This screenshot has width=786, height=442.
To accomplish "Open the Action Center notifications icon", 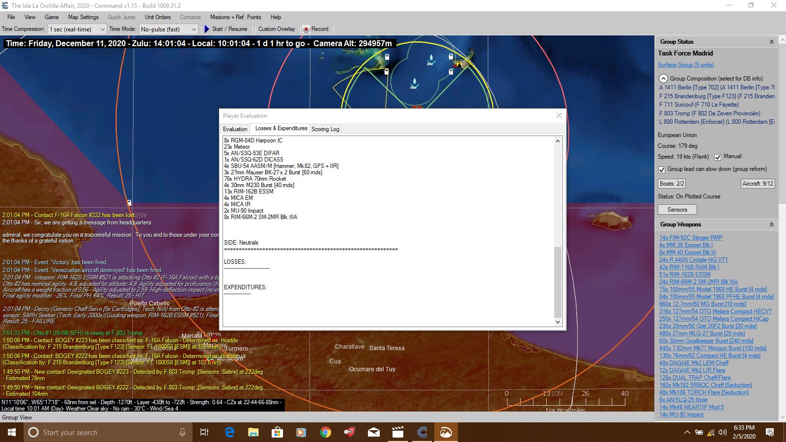I will point(770,432).
